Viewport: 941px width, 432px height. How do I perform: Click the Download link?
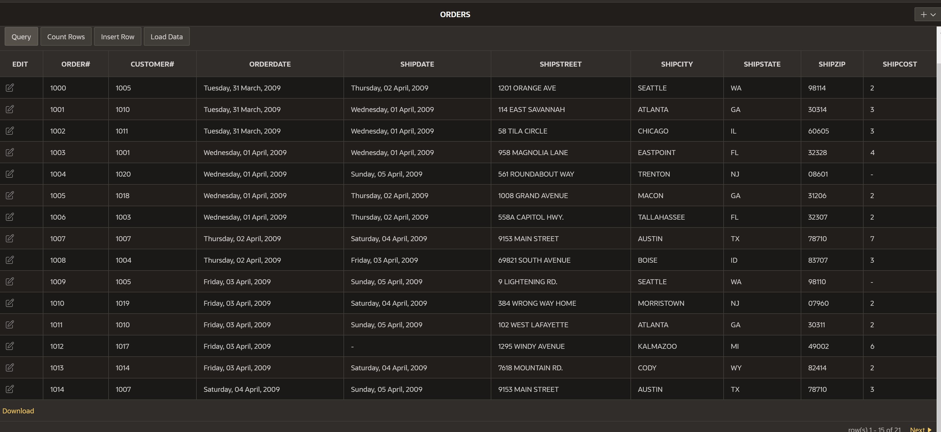click(x=18, y=411)
